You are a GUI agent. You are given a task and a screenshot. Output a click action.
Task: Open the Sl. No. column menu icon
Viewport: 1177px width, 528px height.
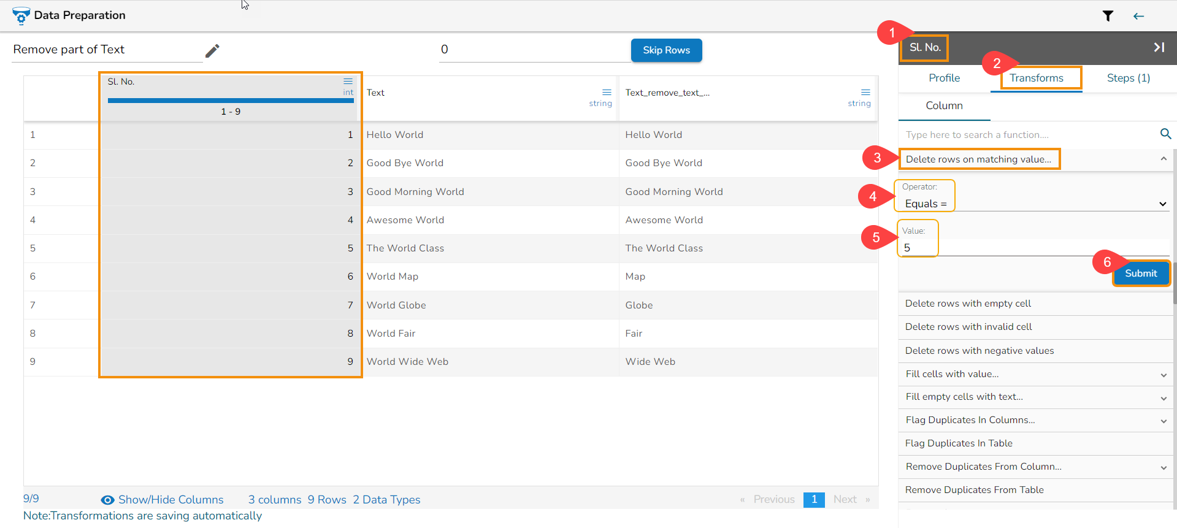[x=348, y=82]
